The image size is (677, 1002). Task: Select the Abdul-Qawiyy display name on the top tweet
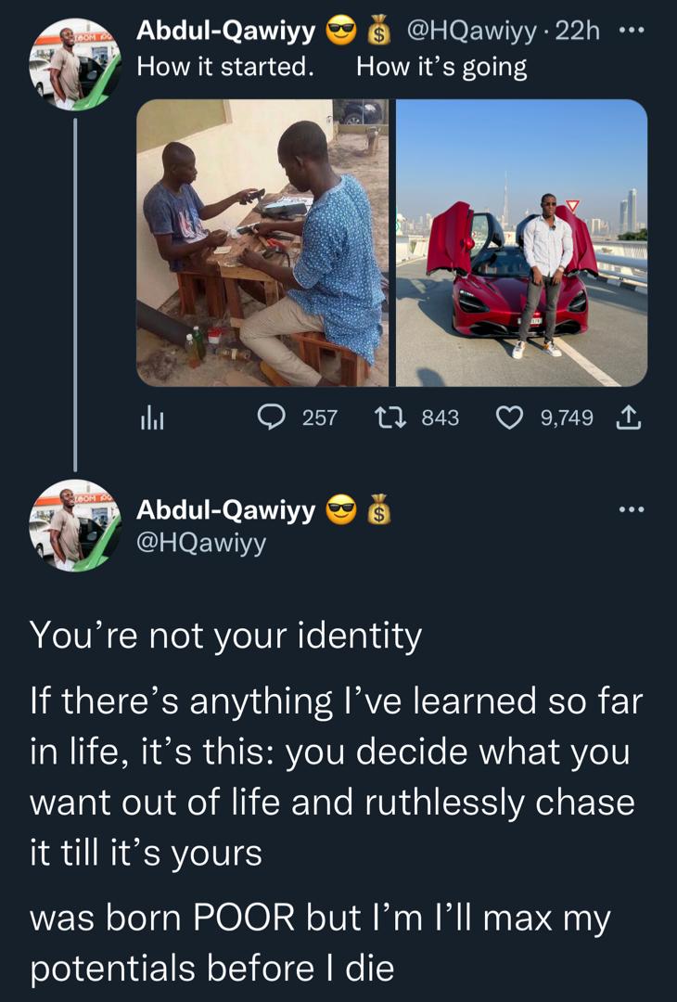pos(226,31)
